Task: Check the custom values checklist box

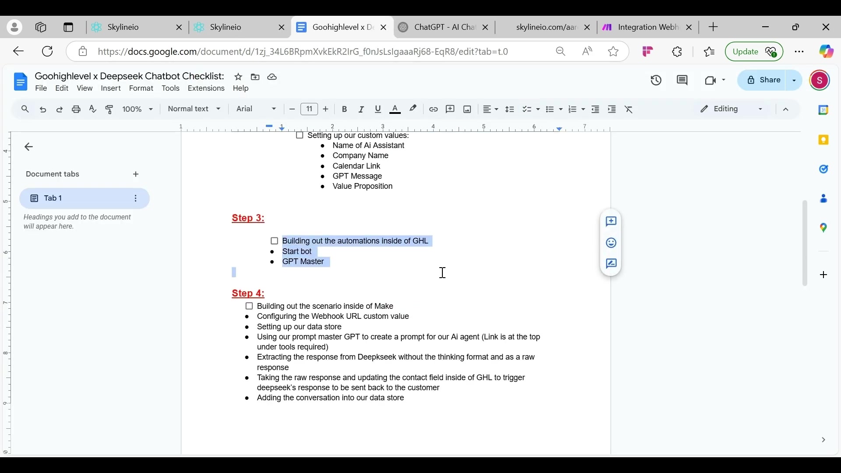Action: point(300,136)
